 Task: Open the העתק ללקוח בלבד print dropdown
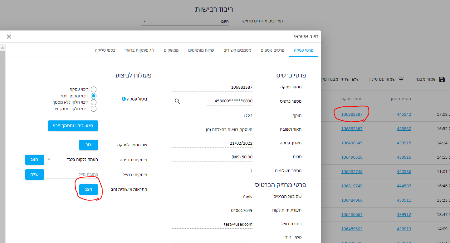pyautogui.click(x=72, y=159)
